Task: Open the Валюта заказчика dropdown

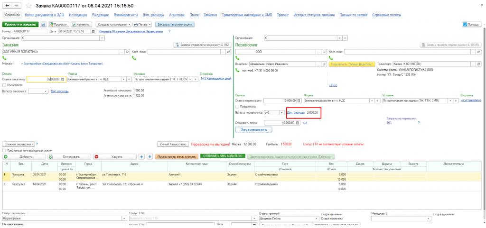Action: pyautogui.click(x=46, y=91)
